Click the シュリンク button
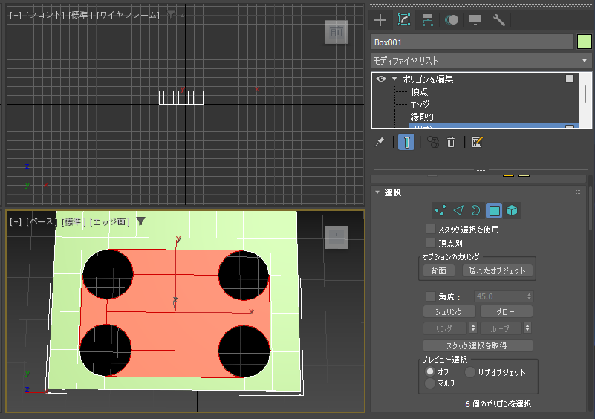The width and height of the screenshot is (595, 419). pos(449,311)
